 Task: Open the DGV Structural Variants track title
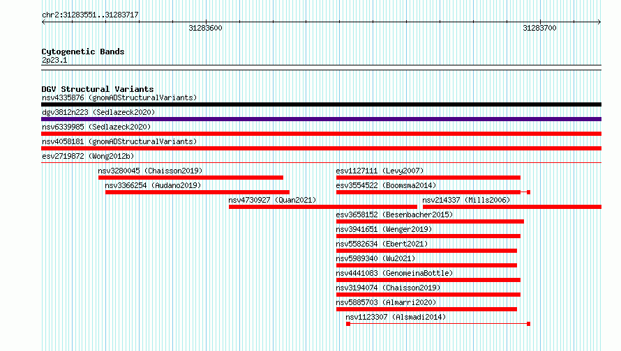[x=98, y=89]
